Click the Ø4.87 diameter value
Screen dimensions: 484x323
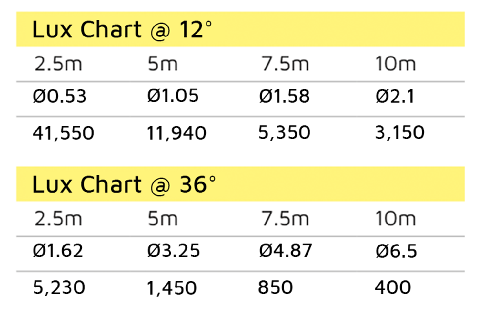286,251
